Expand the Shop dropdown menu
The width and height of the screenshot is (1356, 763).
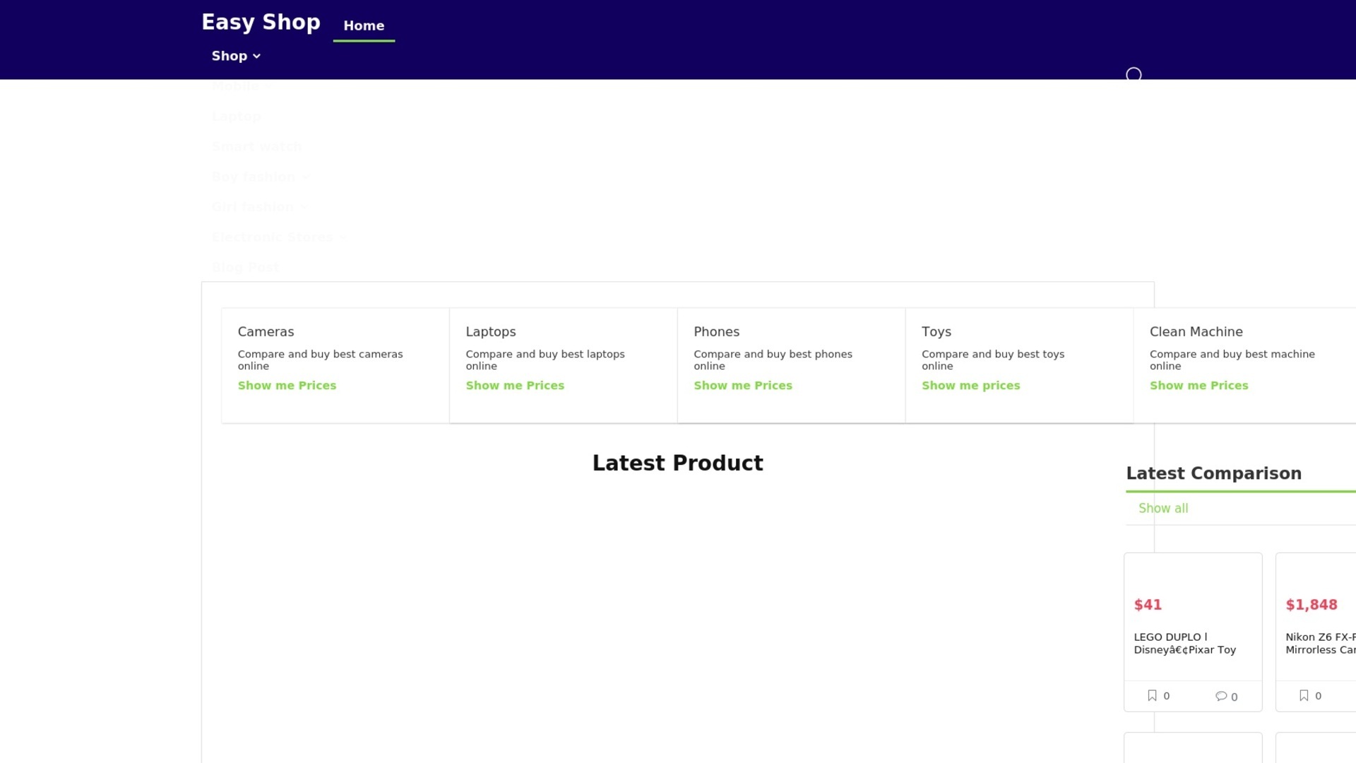[236, 56]
